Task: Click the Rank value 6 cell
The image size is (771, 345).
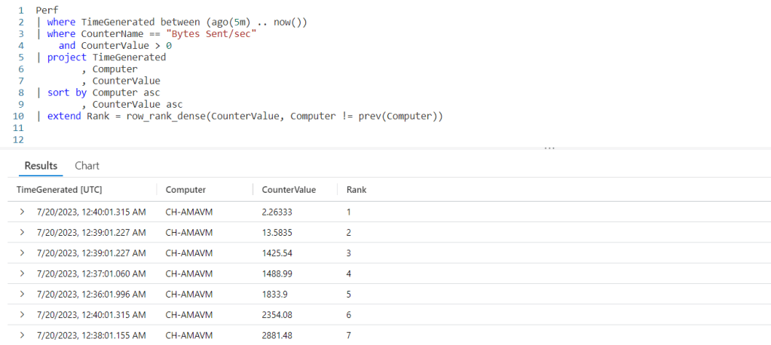Action: 349,315
